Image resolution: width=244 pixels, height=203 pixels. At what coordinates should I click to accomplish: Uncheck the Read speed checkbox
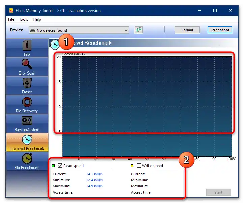coord(60,165)
